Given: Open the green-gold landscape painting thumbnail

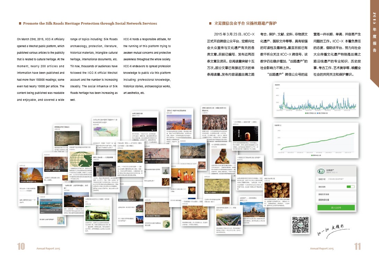Looking at the screenshot, I should point(130,156).
